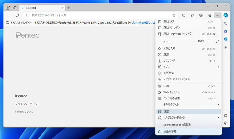Open プライバシーポリシー link
The width and height of the screenshot is (234, 139).
[27, 104]
